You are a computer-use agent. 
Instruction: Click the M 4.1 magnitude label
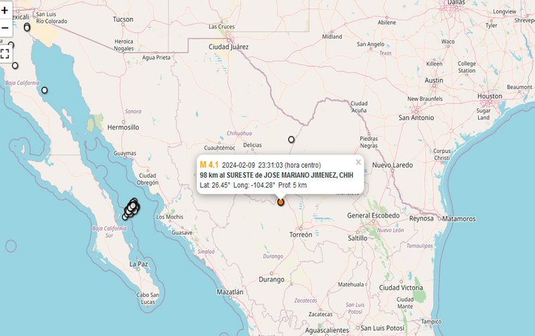[209, 165]
